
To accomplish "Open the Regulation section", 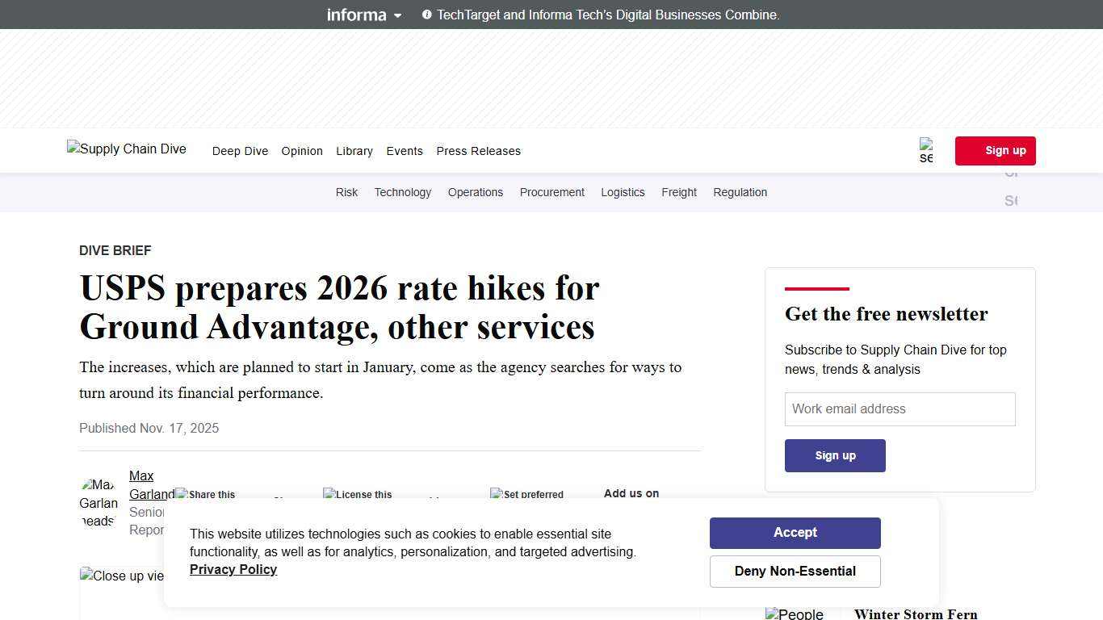I will tap(740, 192).
